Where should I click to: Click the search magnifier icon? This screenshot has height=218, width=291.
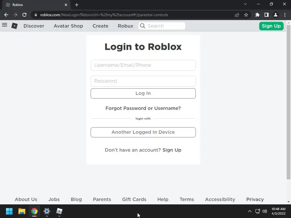coord(143,26)
